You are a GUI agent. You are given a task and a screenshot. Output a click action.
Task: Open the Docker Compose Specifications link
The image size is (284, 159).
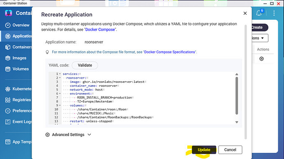click(170, 52)
